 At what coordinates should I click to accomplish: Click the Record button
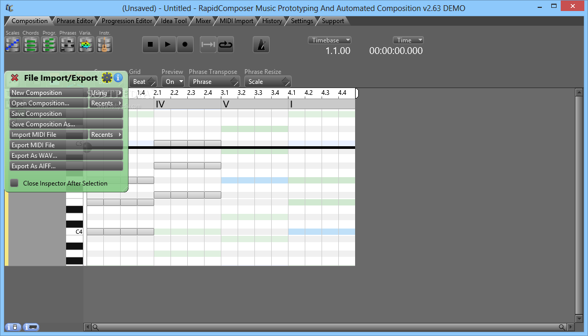coord(185,45)
